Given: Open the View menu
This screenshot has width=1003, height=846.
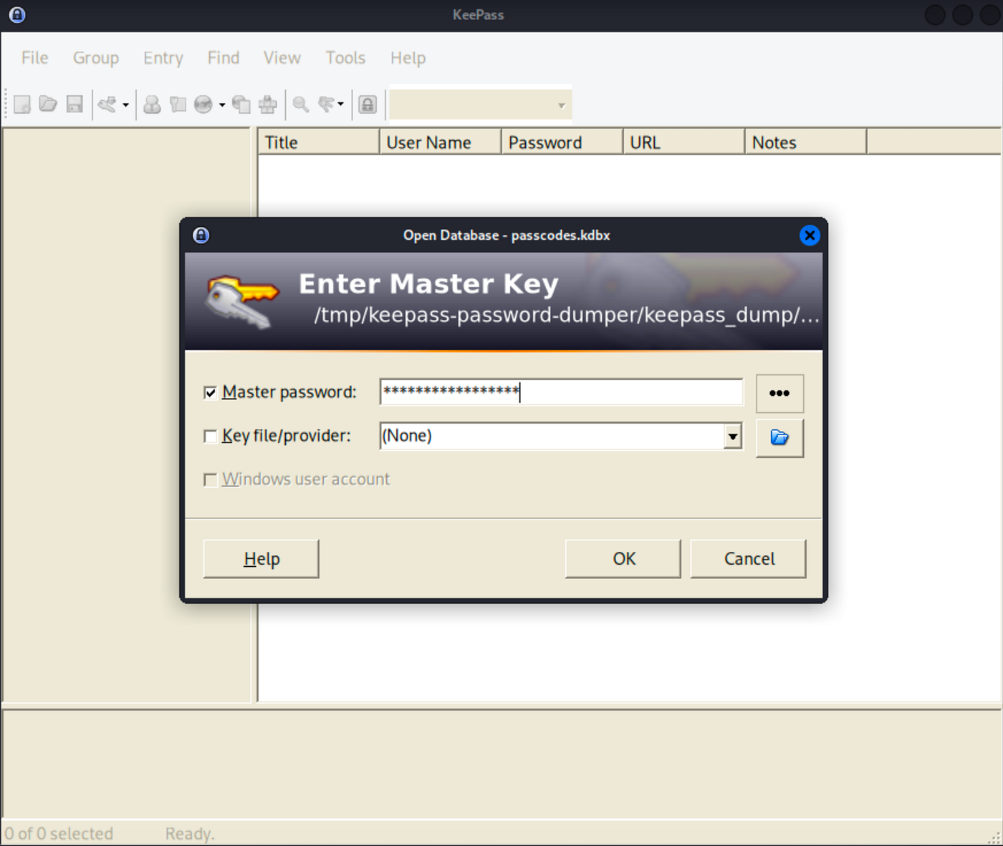Looking at the screenshot, I should (282, 58).
